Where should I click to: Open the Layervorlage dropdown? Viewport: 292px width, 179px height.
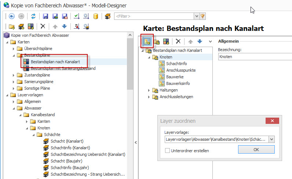[271, 139]
